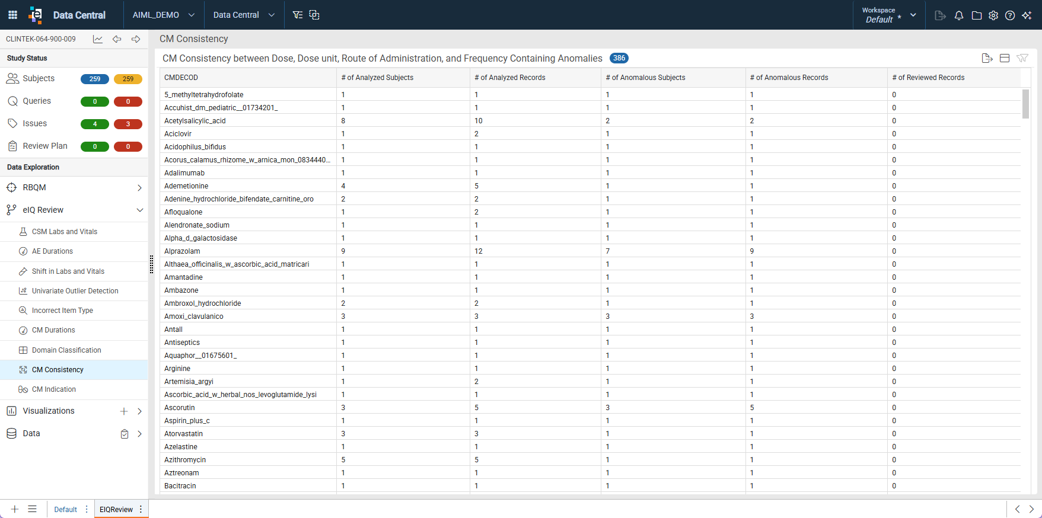Select the Acetylsalicylic_acid row
Viewport: 1042px width, 518px height.
click(x=590, y=121)
